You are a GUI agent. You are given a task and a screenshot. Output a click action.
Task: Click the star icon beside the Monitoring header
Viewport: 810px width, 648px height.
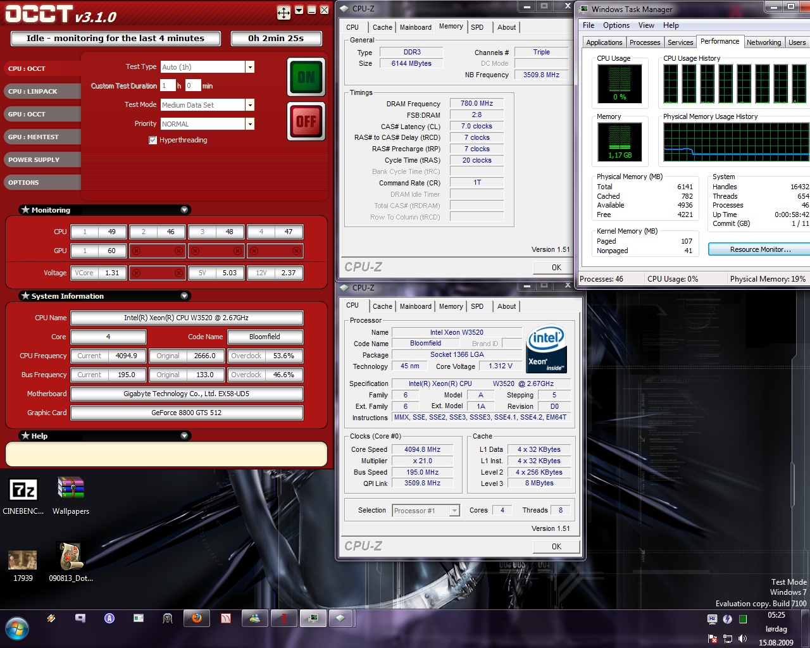click(25, 209)
